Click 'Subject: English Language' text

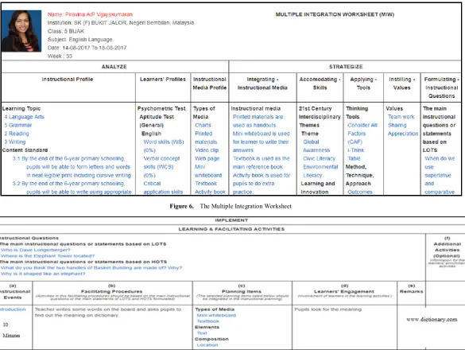(79, 40)
